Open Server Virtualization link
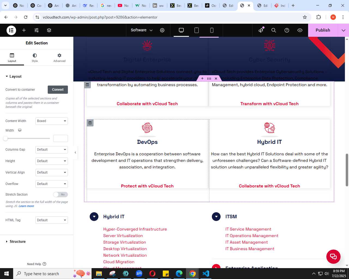Screen dimensions: 349x279 123,236
